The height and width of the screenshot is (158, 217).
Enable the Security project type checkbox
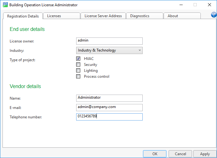pyautogui.click(x=78, y=64)
